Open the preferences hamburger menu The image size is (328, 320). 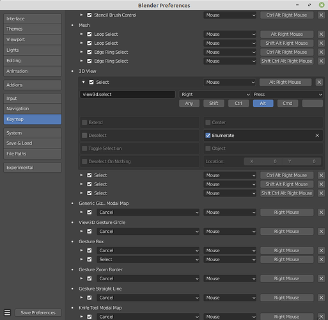(7, 313)
